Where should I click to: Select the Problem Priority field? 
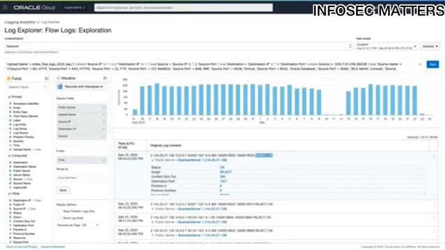tap(23, 137)
